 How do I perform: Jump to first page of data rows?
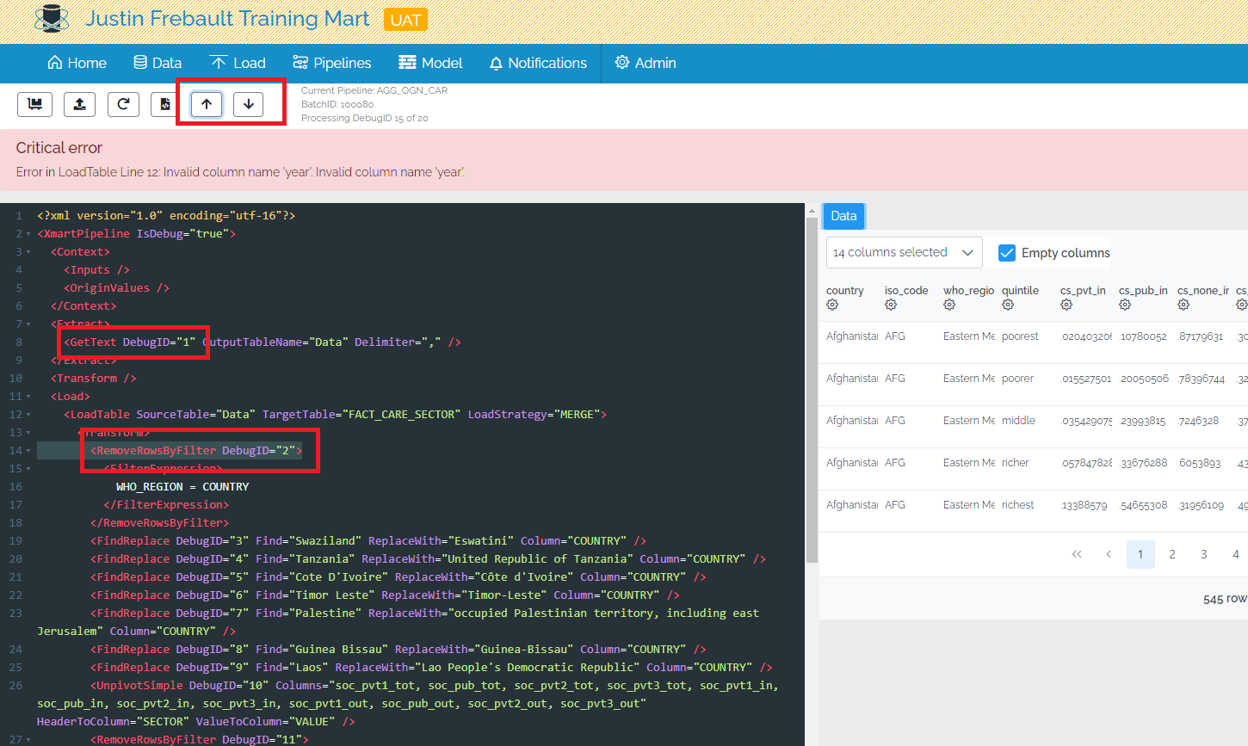pyautogui.click(x=1077, y=554)
